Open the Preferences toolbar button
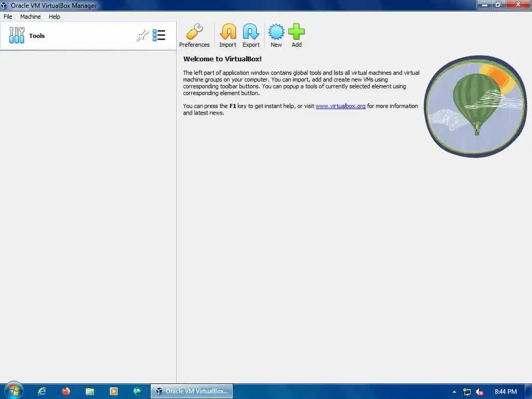The image size is (532, 399). (x=194, y=36)
